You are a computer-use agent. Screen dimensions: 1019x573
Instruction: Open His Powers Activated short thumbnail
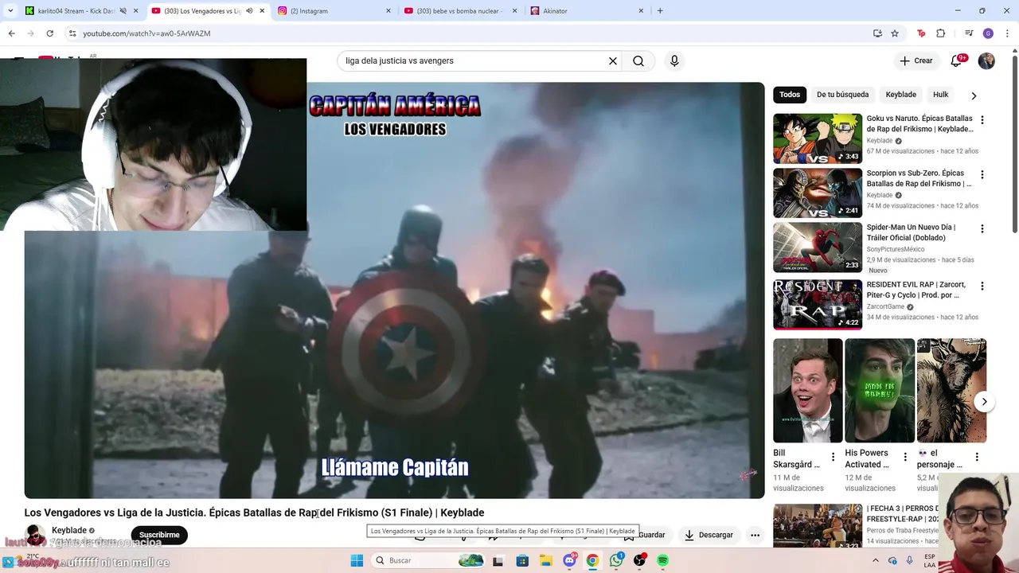[880, 391]
